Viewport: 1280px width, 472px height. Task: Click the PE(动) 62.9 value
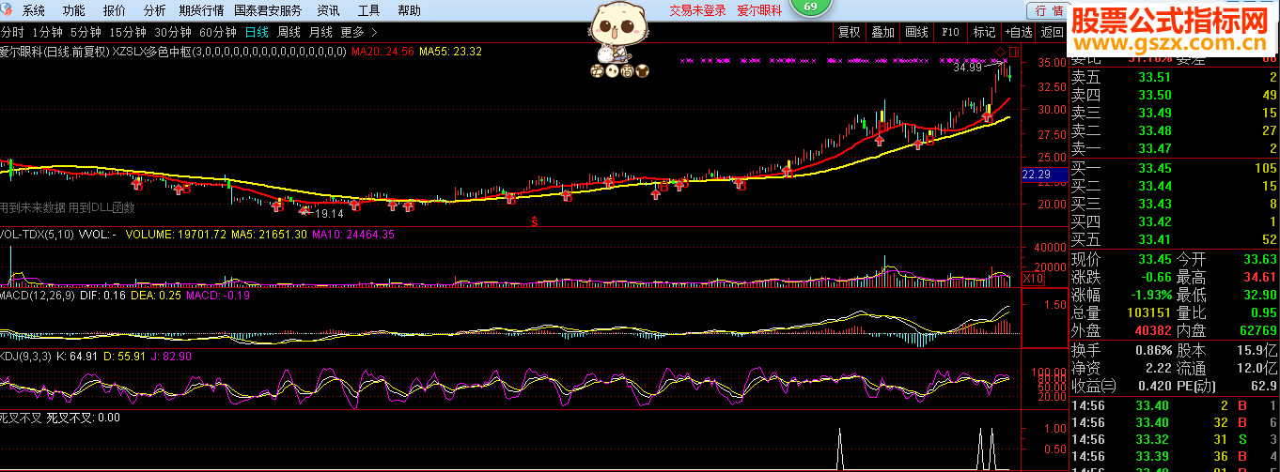pos(1262,385)
